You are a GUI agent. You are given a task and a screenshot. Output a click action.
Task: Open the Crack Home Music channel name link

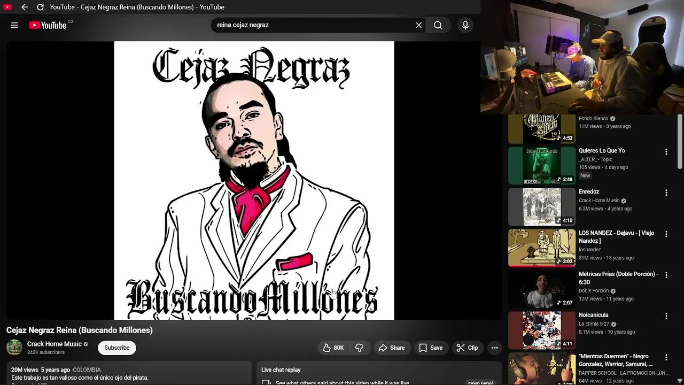coord(55,344)
